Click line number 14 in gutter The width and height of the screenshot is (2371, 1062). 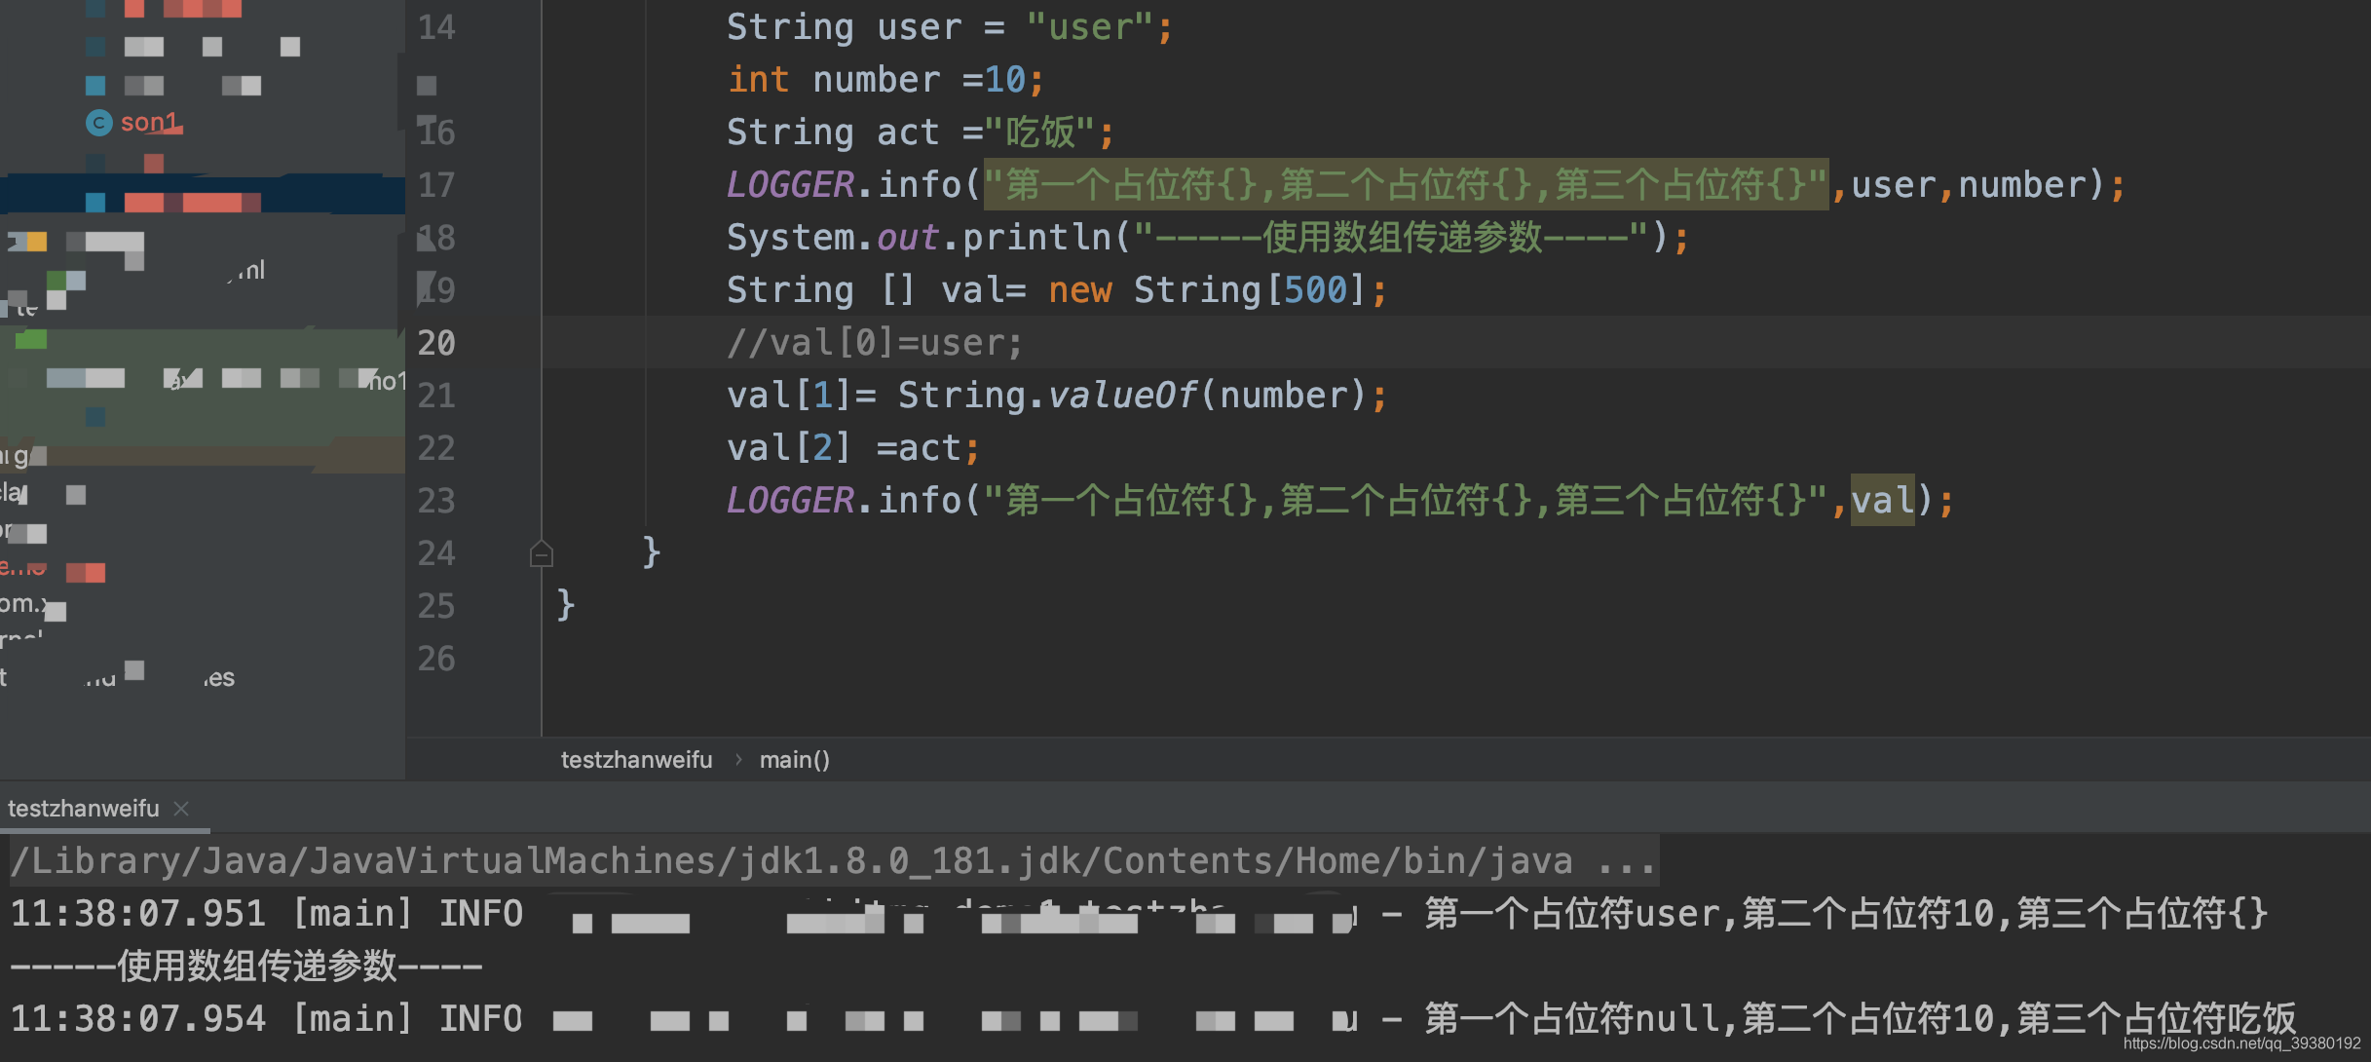pos(435,27)
